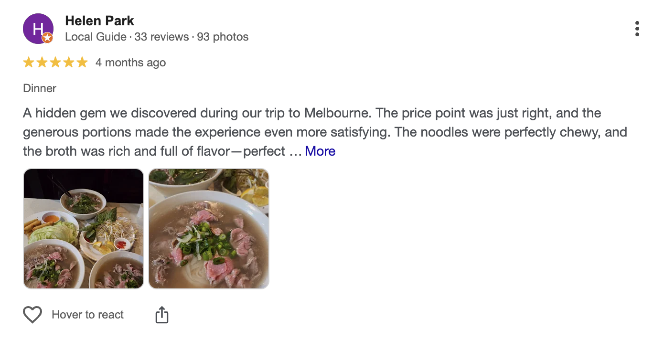Viewport: 664px width, 339px height.
Task: Click the "Dinner" meal type label
Action: [40, 88]
